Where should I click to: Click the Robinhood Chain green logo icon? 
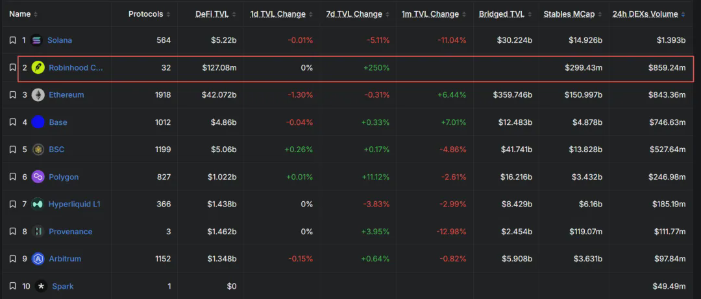pos(38,68)
